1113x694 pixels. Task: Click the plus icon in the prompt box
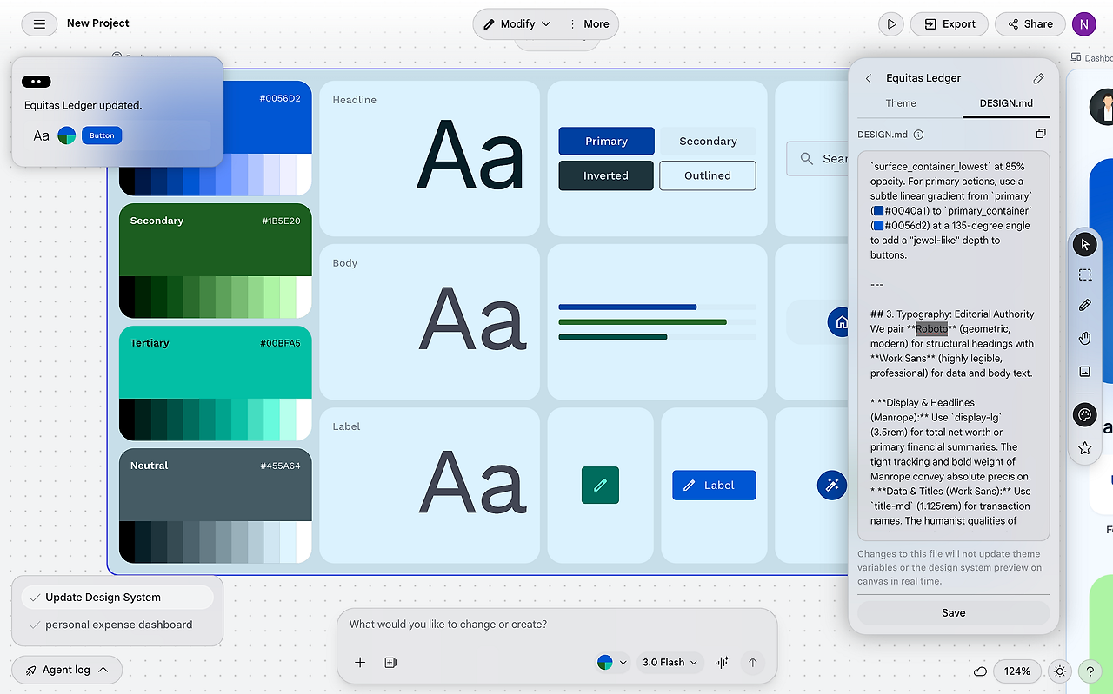click(360, 663)
